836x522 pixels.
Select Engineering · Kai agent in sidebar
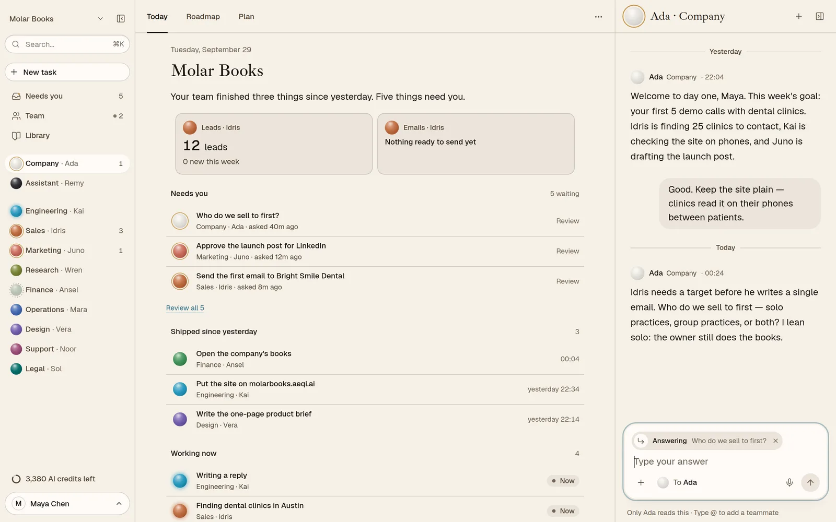pos(67,211)
